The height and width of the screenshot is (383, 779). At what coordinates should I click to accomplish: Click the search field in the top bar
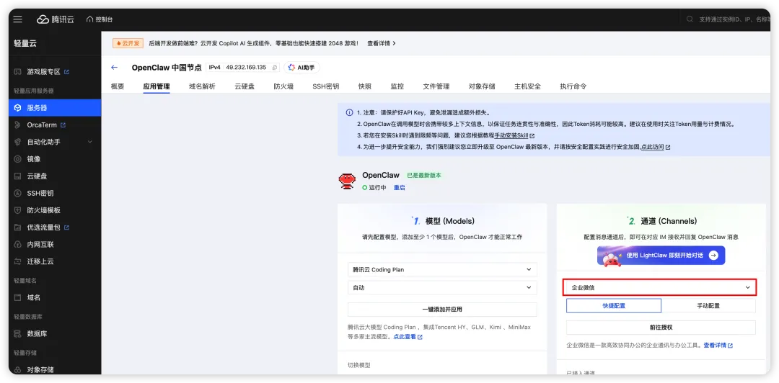[729, 19]
